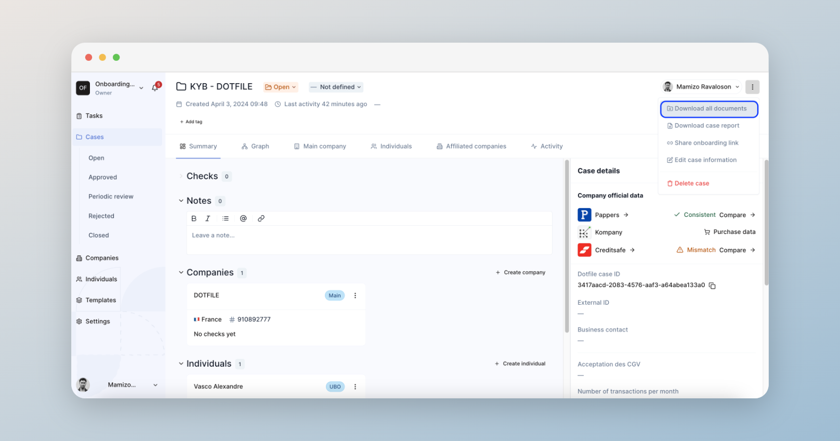Switch to the Individuals tab
This screenshot has height=441, width=840.
click(x=391, y=147)
